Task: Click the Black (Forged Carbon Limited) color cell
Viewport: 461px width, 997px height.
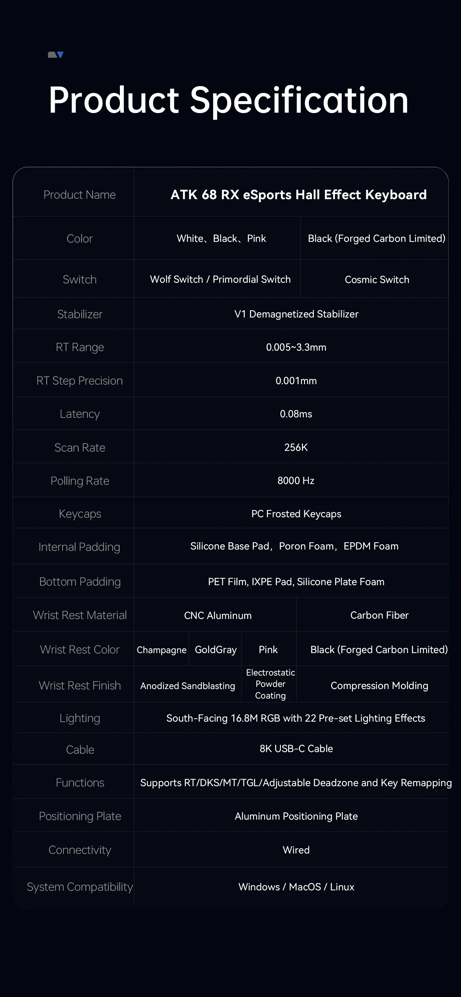Action: click(x=376, y=238)
